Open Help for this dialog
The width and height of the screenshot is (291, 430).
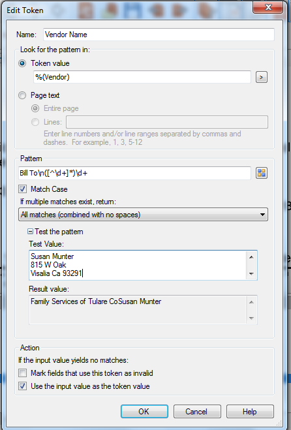250,411
